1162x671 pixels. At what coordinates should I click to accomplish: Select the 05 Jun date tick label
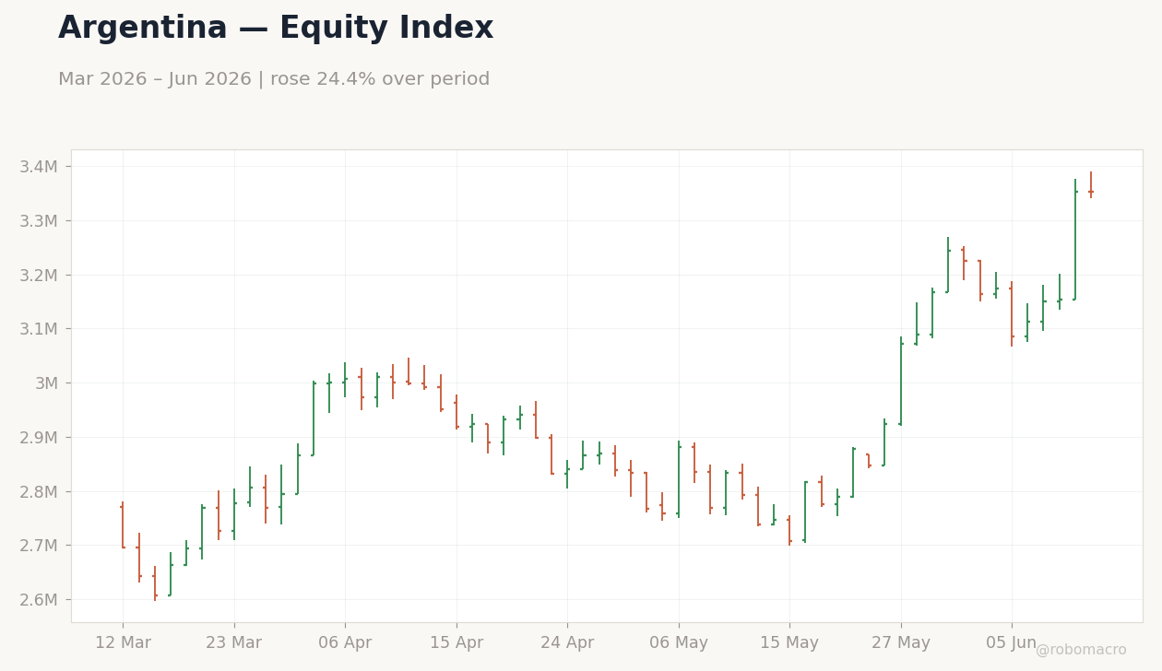[x=1012, y=642]
